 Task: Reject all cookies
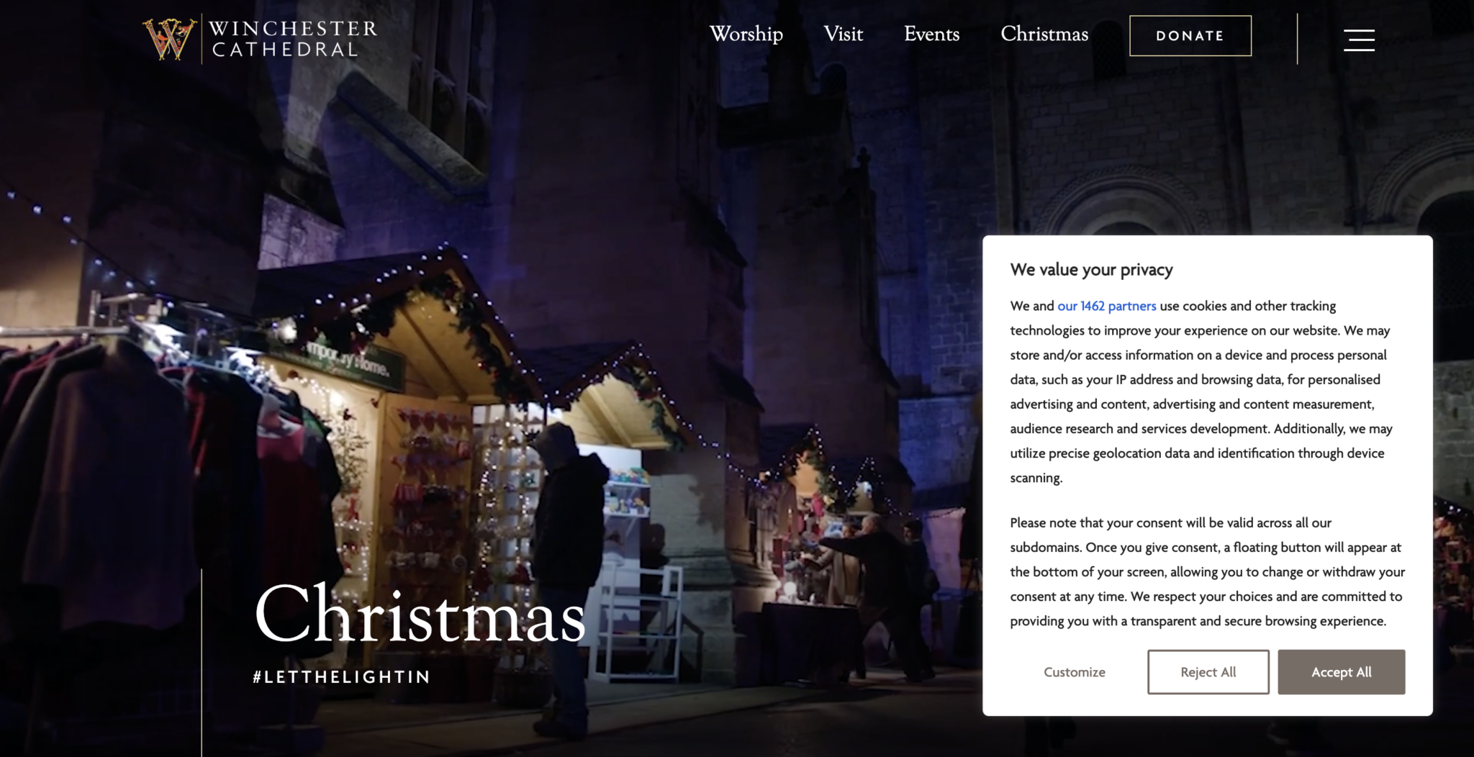1207,671
